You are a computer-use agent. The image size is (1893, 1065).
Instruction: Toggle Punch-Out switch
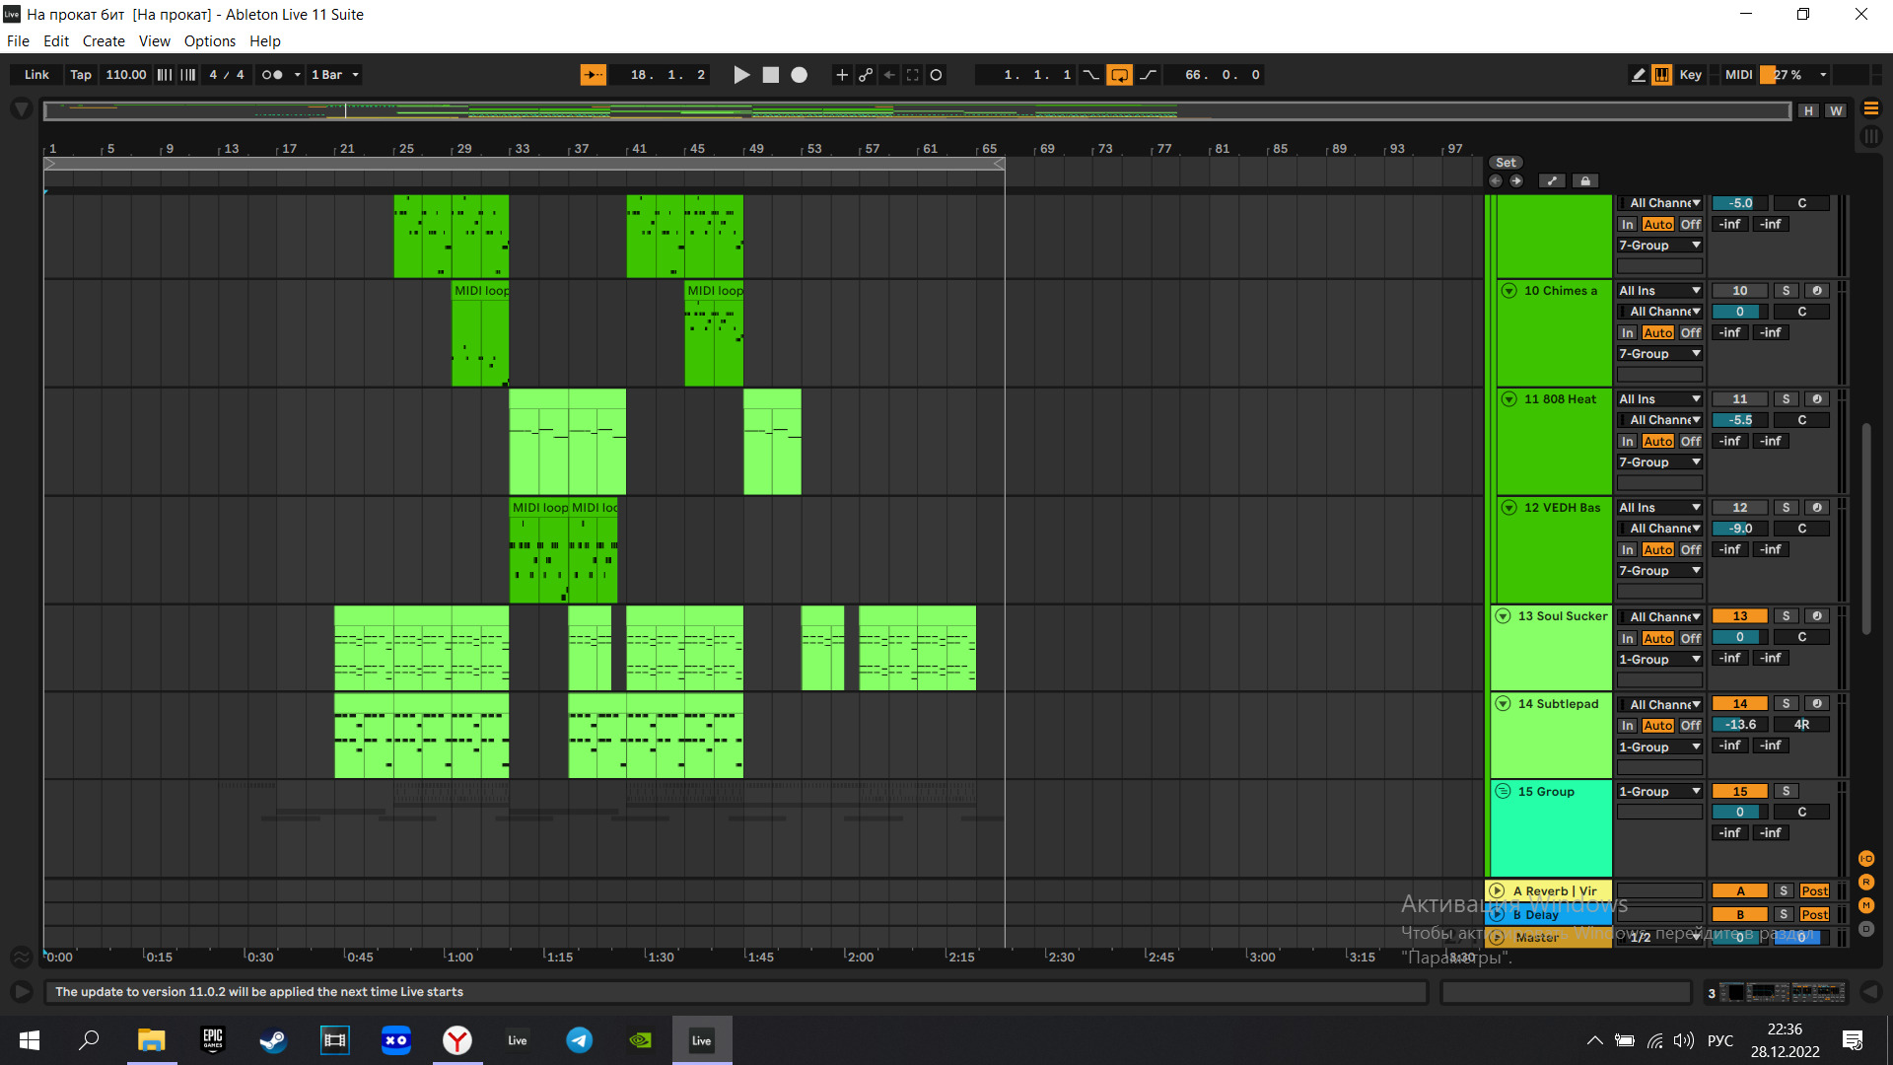[1149, 75]
